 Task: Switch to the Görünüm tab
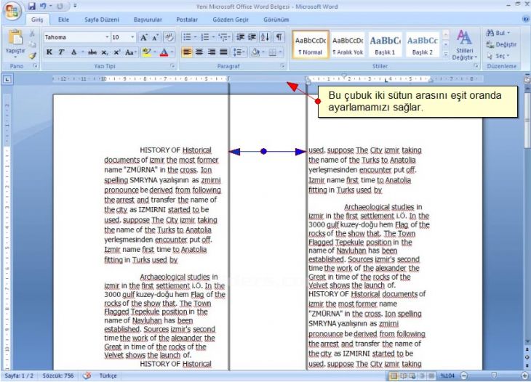pyautogui.click(x=276, y=20)
